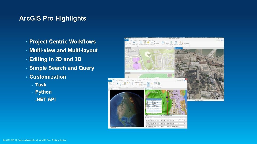
Task: Click "Multi-view and Multi-layout" bullet
Action: [x=63, y=50]
